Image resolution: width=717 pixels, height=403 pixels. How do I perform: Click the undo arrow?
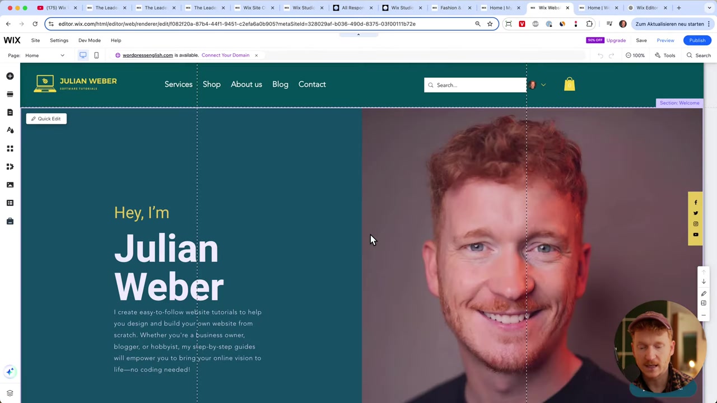click(x=600, y=55)
